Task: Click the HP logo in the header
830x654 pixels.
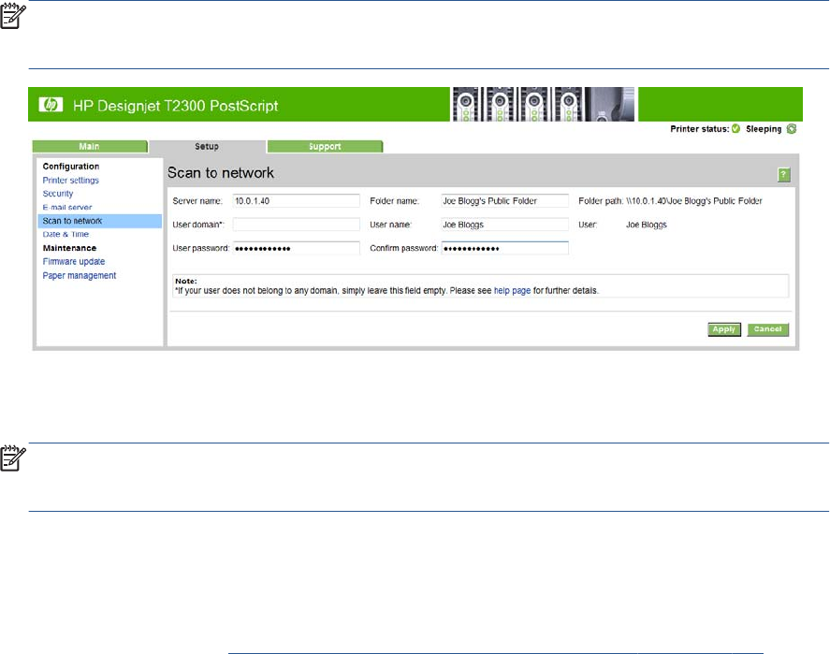Action: 51,105
